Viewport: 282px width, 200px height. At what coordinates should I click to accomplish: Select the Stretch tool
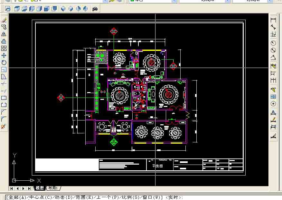4,77
